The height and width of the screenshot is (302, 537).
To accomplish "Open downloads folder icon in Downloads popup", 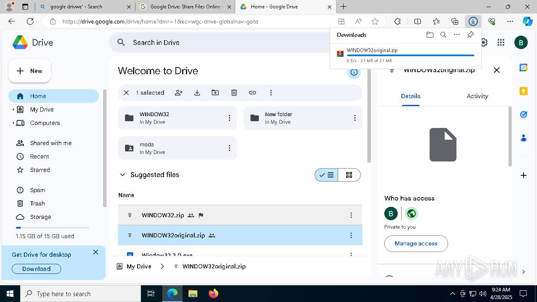I will pyautogui.click(x=430, y=35).
